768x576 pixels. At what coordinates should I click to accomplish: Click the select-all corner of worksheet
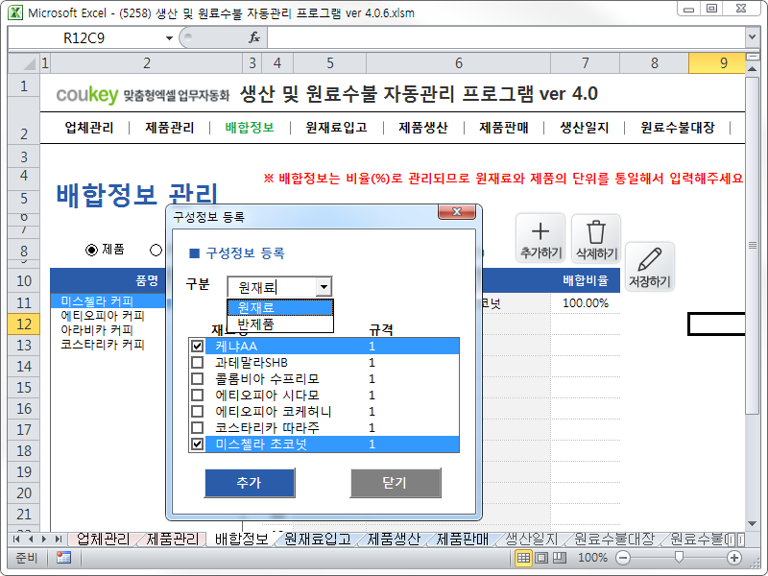[x=23, y=63]
